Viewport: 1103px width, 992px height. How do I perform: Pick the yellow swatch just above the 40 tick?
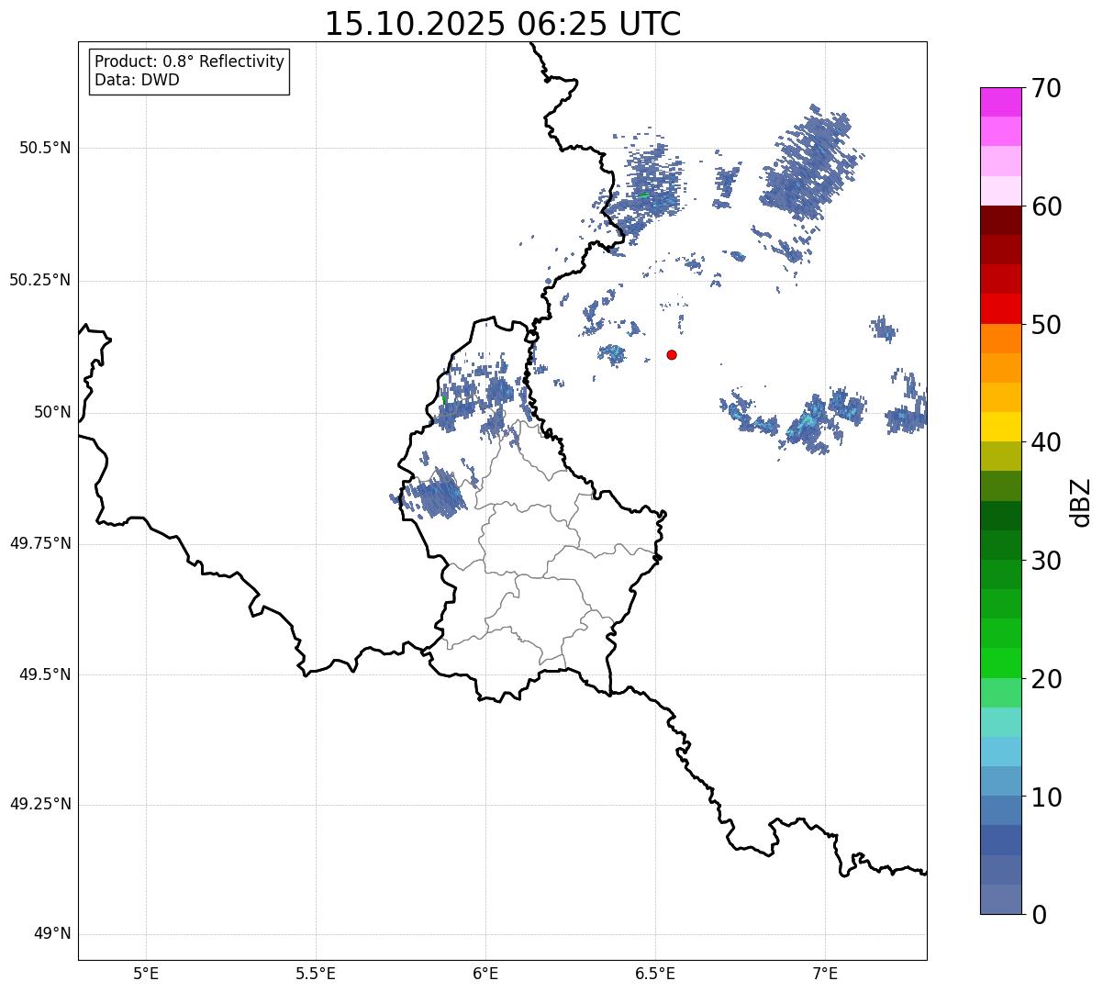coord(1000,427)
